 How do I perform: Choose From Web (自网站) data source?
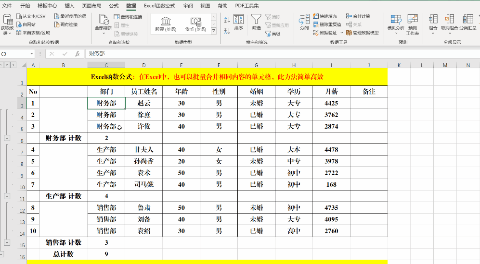pyautogui.click(x=26, y=24)
